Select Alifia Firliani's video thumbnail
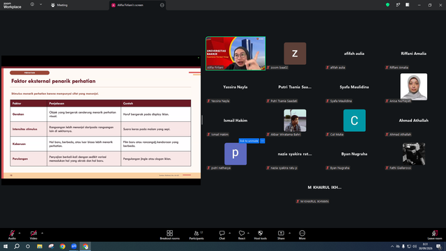Image resolution: width=446 pixels, height=251 pixels. (x=236, y=53)
